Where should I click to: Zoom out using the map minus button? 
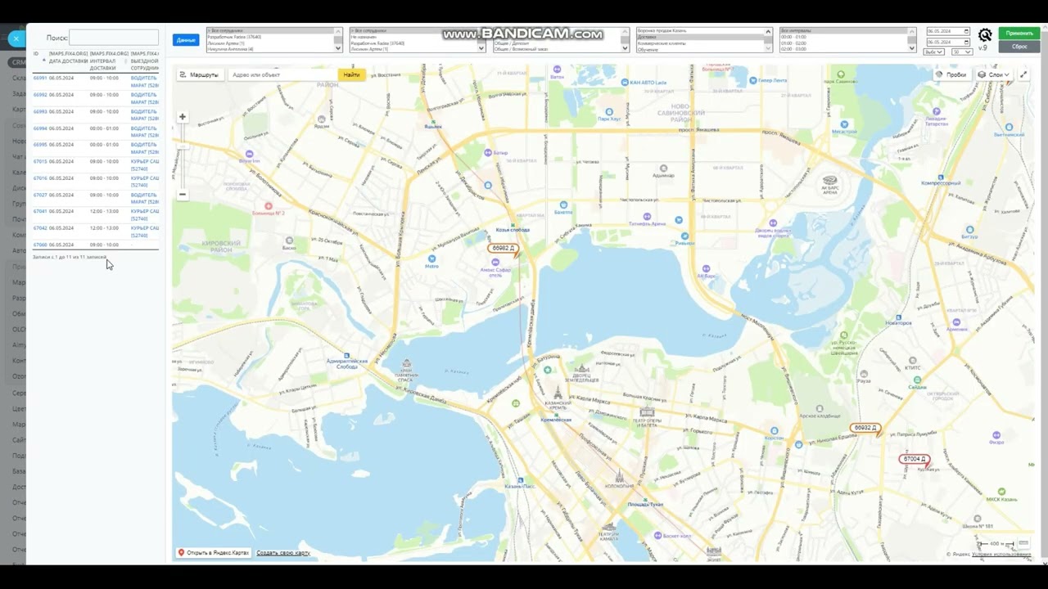click(x=182, y=195)
